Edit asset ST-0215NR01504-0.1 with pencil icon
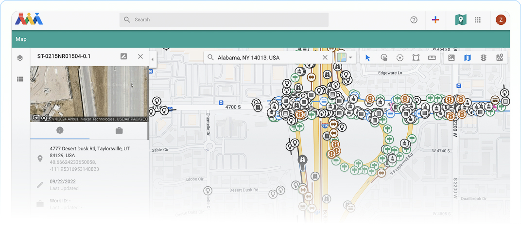 (123, 56)
